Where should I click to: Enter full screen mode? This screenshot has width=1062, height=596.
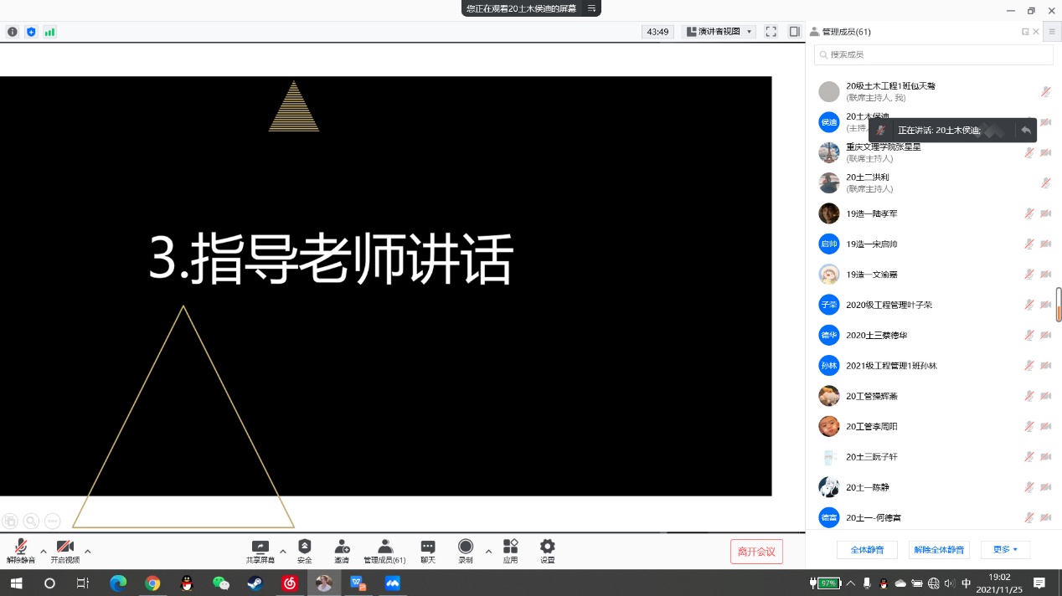coord(771,32)
